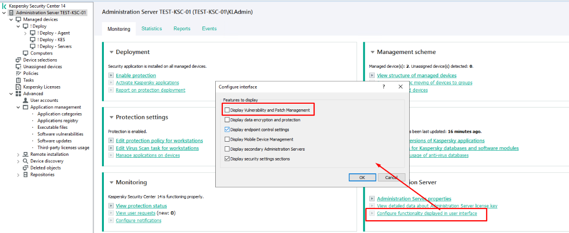Collapse the Advanced tree node

coord(11,94)
